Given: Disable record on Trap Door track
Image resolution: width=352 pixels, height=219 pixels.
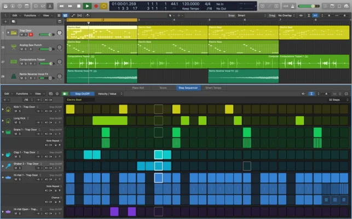Looking at the screenshot, I should pos(31,35).
